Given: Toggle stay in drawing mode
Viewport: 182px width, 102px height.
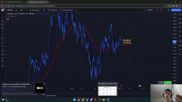Looking at the screenshot, I should pyautogui.click(x=3, y=54).
